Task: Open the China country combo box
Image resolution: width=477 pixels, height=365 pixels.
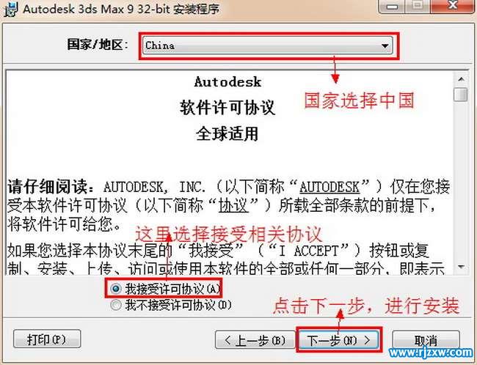Action: [268, 45]
